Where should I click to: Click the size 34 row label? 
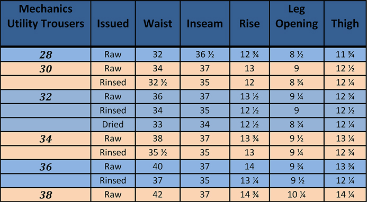pos(46,139)
